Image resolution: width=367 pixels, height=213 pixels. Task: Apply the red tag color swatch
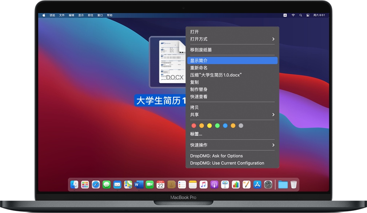pyautogui.click(x=193, y=125)
